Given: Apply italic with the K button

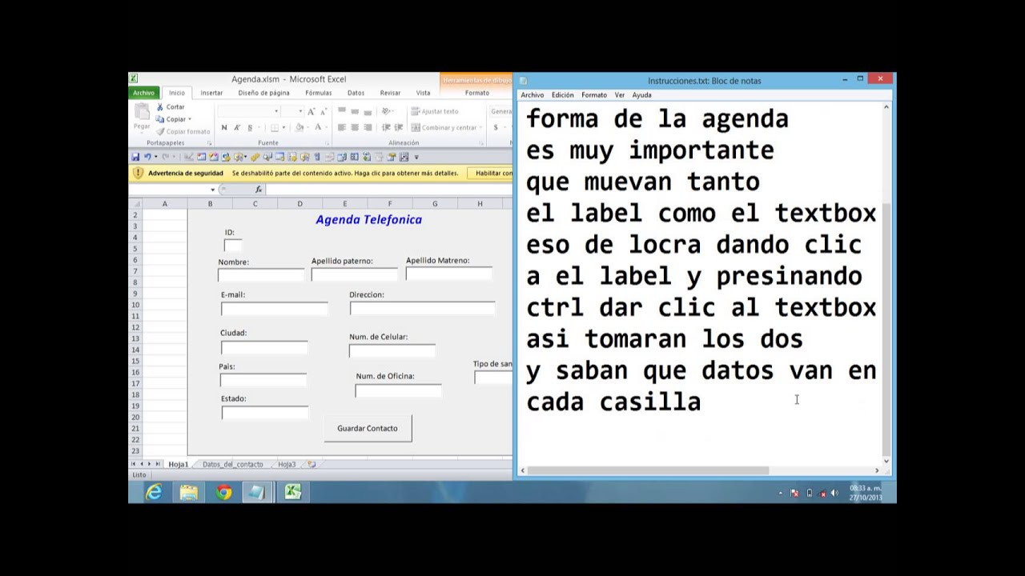Looking at the screenshot, I should tap(237, 128).
